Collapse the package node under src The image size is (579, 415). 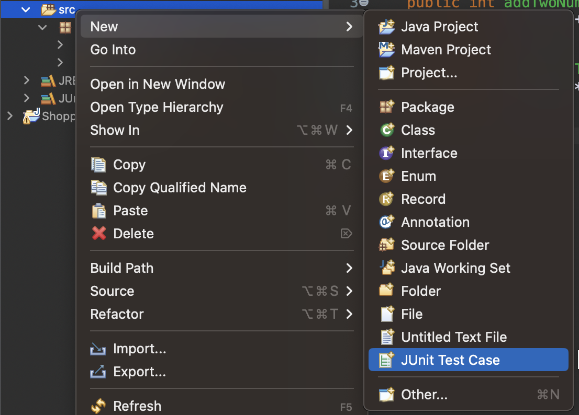[x=42, y=27]
